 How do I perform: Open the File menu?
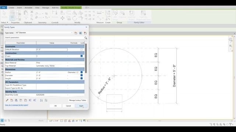coord(4,7)
